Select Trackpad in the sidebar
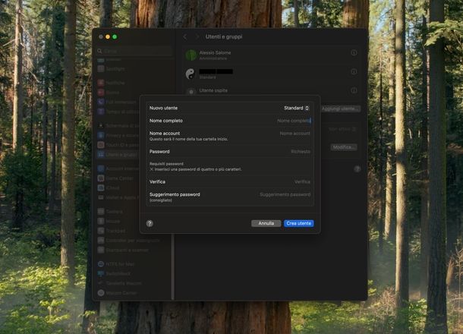The height and width of the screenshot is (334, 463). pos(112,231)
